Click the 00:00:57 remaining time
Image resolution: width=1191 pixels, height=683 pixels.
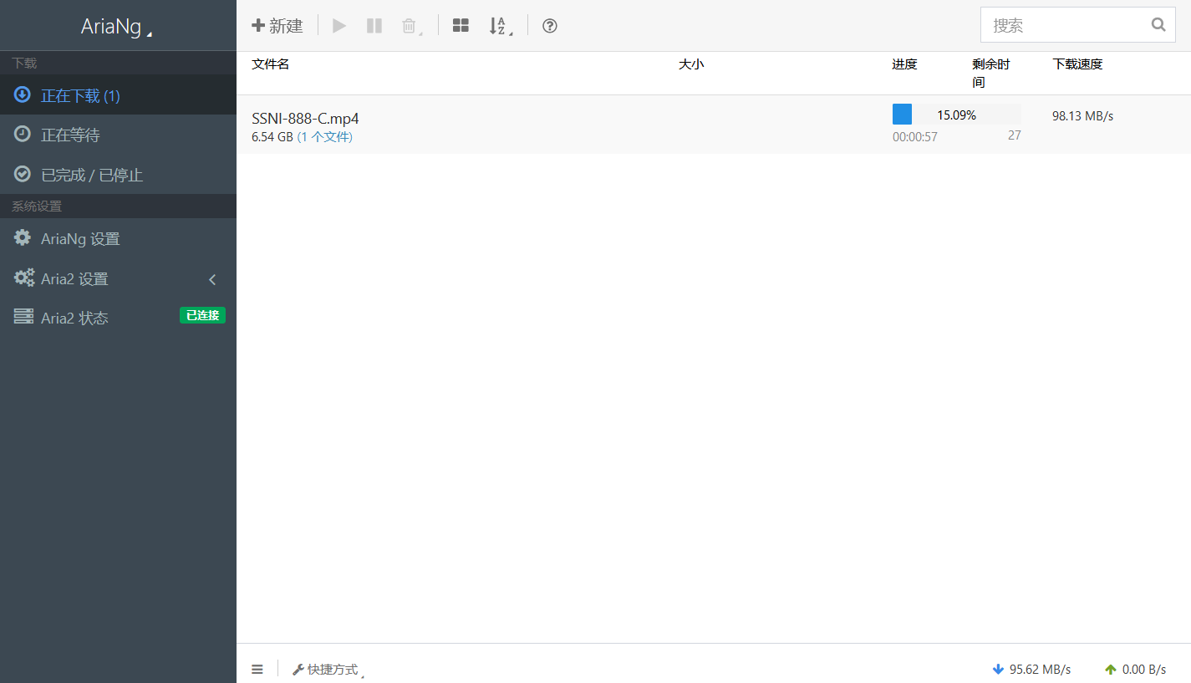(915, 137)
